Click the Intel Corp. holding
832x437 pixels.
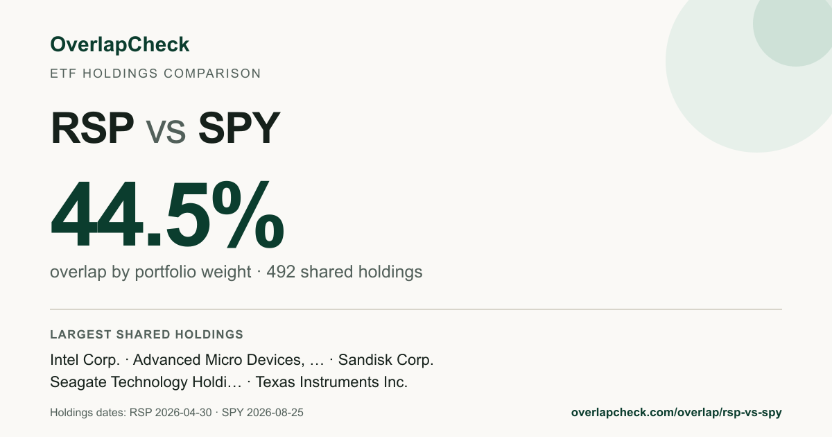click(85, 360)
